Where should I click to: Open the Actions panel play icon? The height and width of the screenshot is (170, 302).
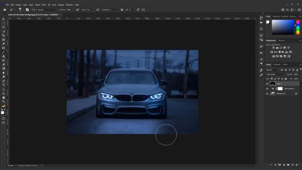(x=261, y=23)
